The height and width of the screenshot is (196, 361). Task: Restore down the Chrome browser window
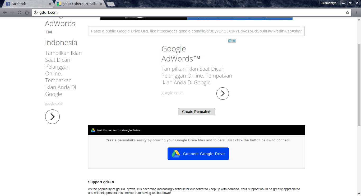350,3
